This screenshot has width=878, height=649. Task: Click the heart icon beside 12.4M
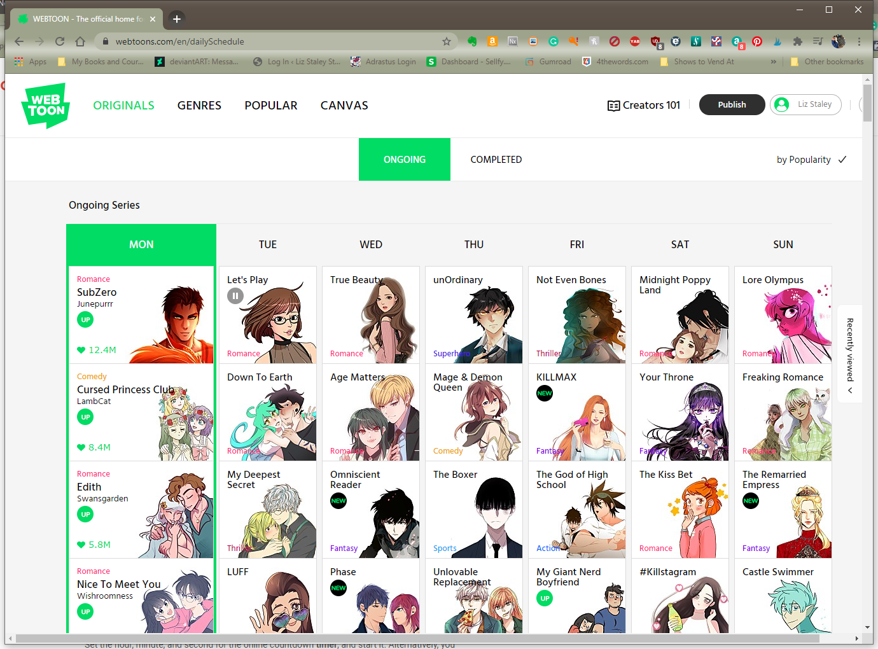(81, 350)
